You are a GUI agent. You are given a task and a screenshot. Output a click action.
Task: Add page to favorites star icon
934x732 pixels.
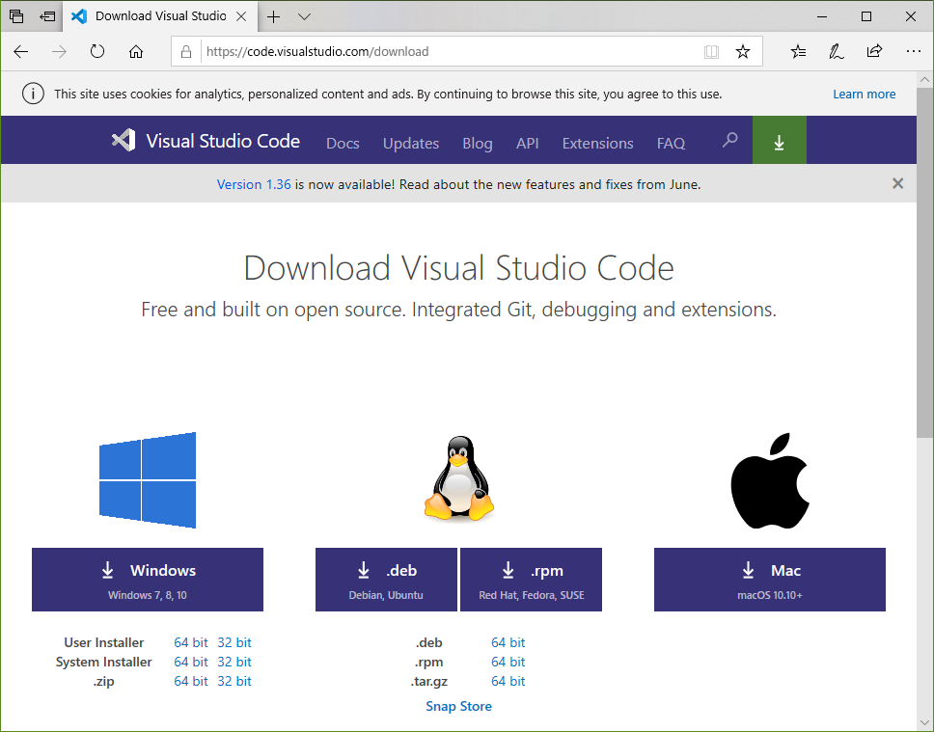click(x=742, y=52)
